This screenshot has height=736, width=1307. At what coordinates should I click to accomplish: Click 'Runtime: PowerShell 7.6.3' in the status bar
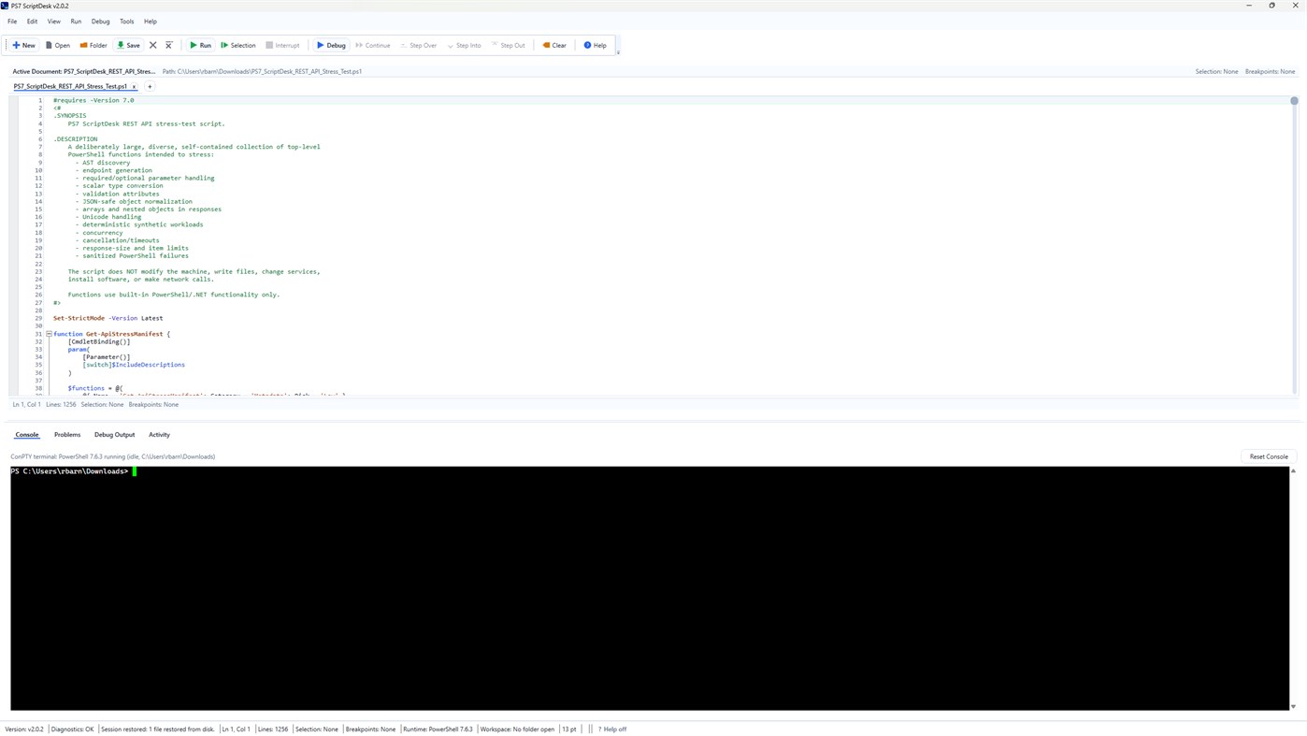(x=438, y=729)
